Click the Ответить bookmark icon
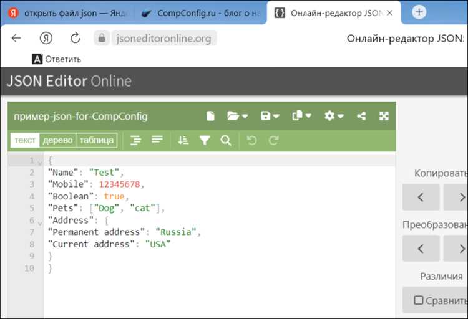Screen dimensions: 468x319 click(x=37, y=59)
